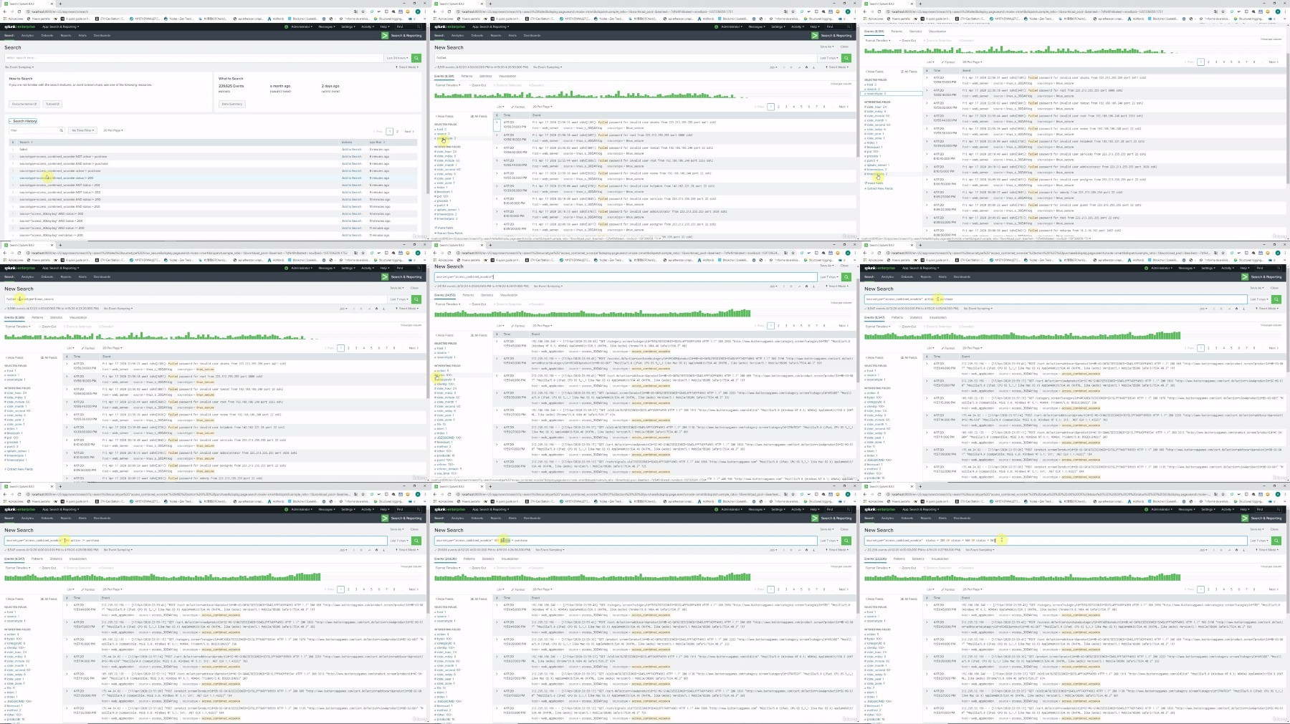Click the empty 'enter search here' input field
Image resolution: width=1290 pixels, height=724 pixels.
tap(194, 58)
